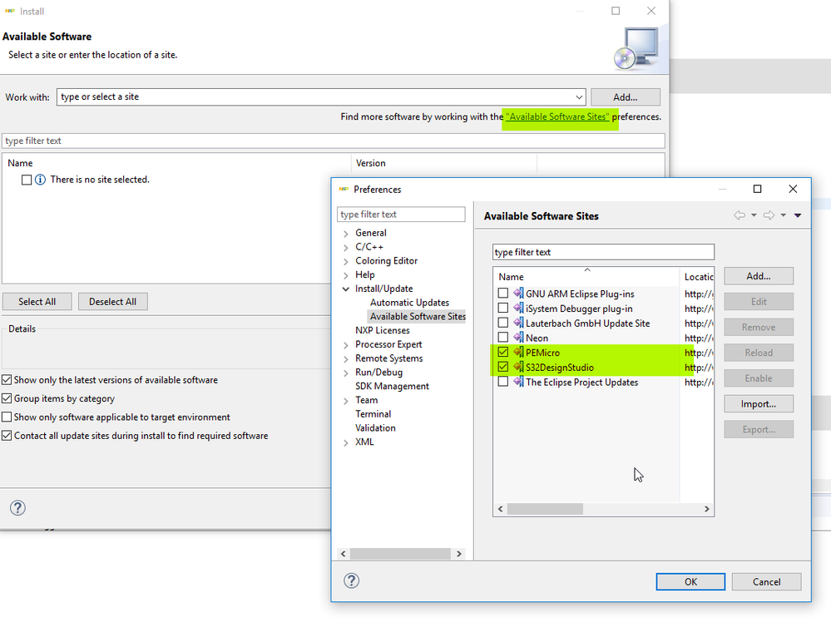This screenshot has height=637, width=831.
Task: Uncheck the S32DesignStudio site checkbox
Action: (503, 367)
